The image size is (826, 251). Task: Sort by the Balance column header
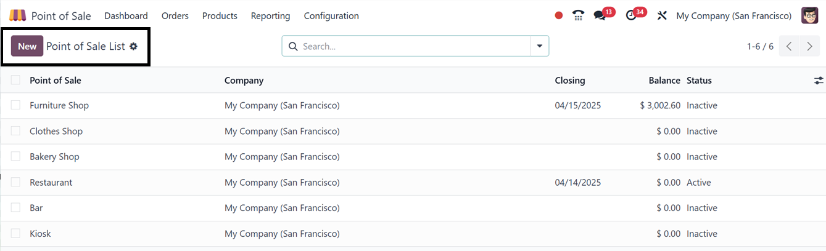click(664, 80)
